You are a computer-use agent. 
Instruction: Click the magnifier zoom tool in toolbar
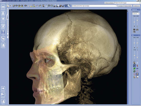coord(69,6)
